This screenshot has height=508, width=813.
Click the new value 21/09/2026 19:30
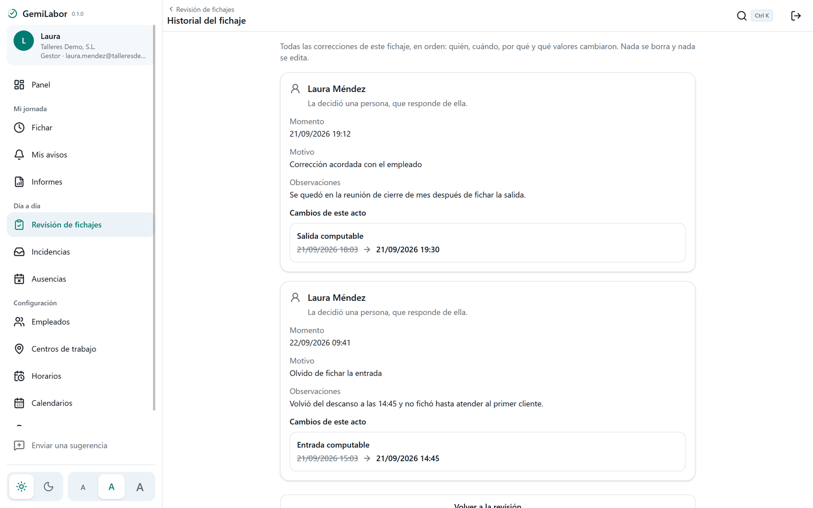coord(408,249)
